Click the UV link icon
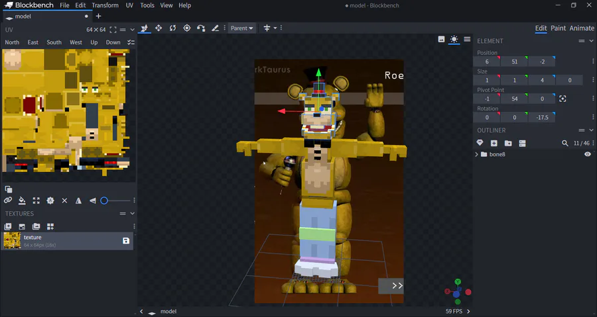 click(7, 201)
